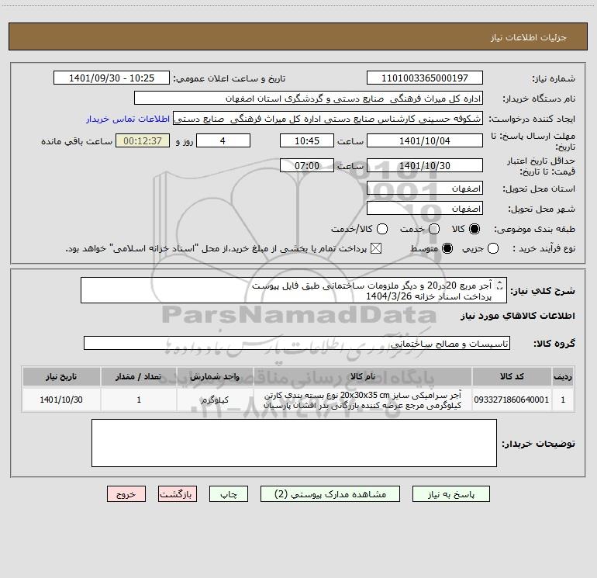Click the delivery province field اصفهان
This screenshot has height=578, width=597.
(425, 189)
